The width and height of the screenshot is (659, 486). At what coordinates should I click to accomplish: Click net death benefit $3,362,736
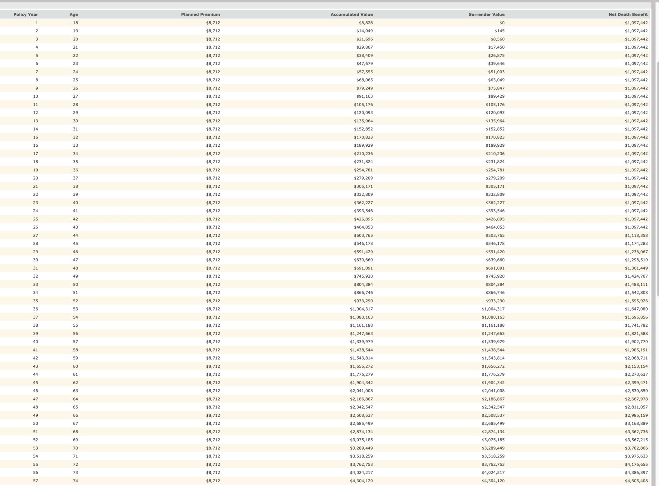tap(636, 432)
